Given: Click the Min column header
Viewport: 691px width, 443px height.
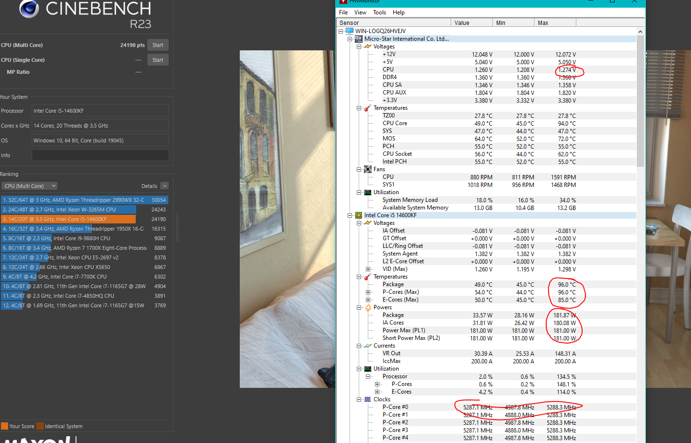Looking at the screenshot, I should coord(514,23).
